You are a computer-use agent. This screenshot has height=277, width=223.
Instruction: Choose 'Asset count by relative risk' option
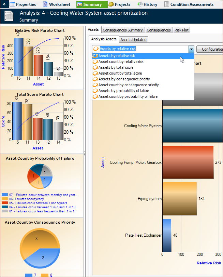pos(143,62)
